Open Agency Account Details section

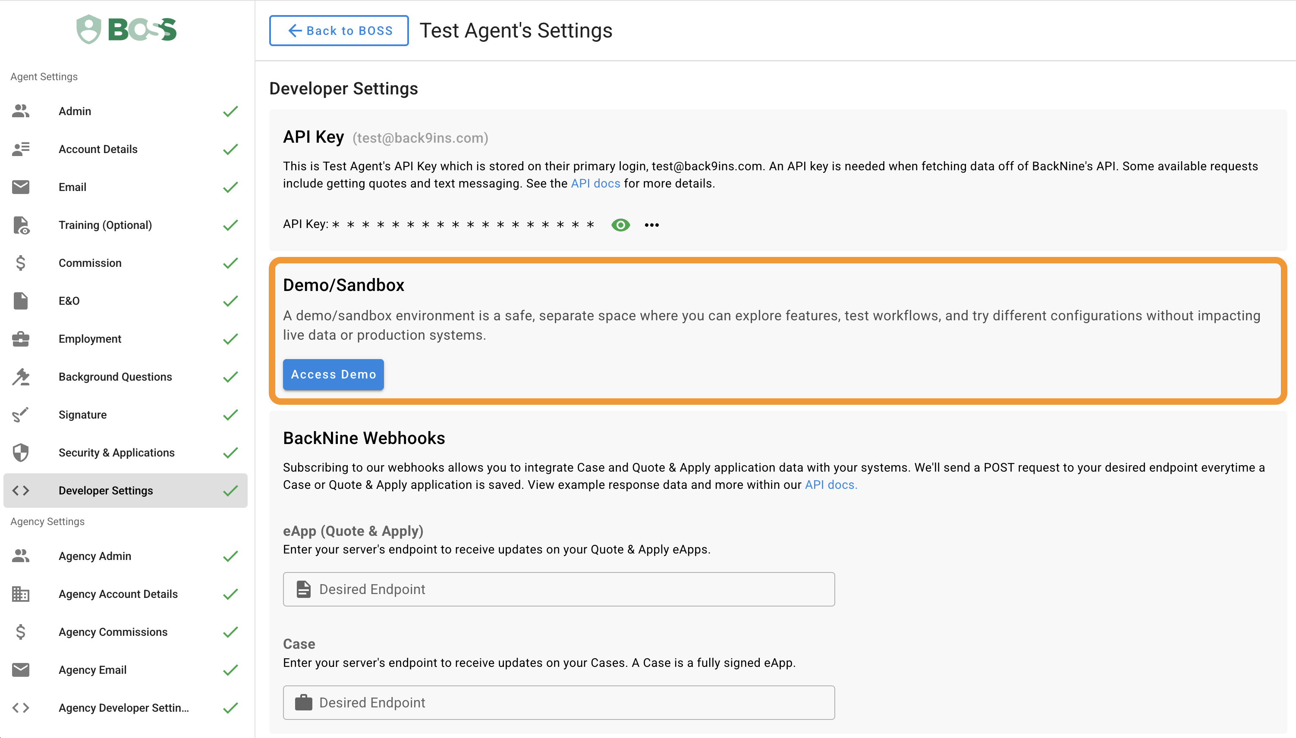pyautogui.click(x=125, y=594)
